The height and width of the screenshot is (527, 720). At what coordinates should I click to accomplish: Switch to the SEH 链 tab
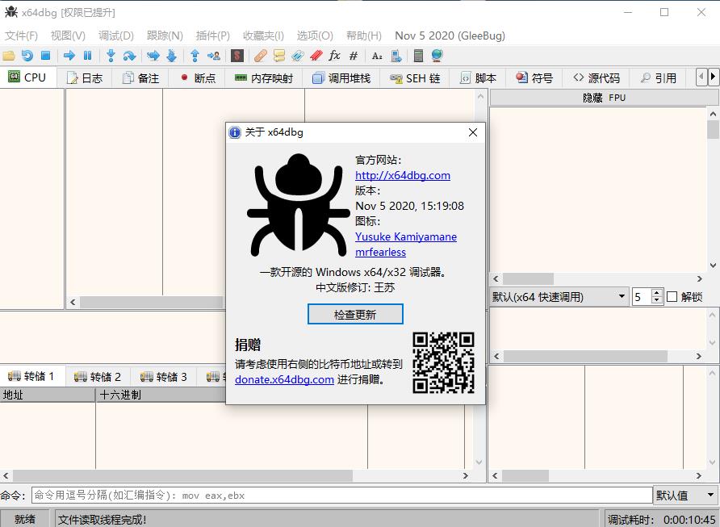415,78
